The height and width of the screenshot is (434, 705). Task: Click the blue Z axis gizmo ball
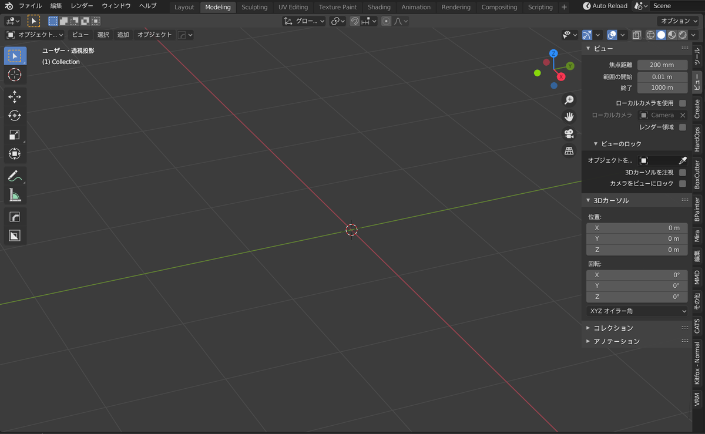553,53
